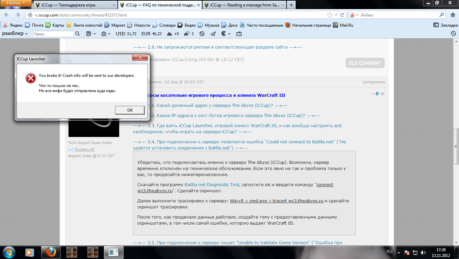Focus the address bar with ru.iccup.com URL

click(x=175, y=15)
